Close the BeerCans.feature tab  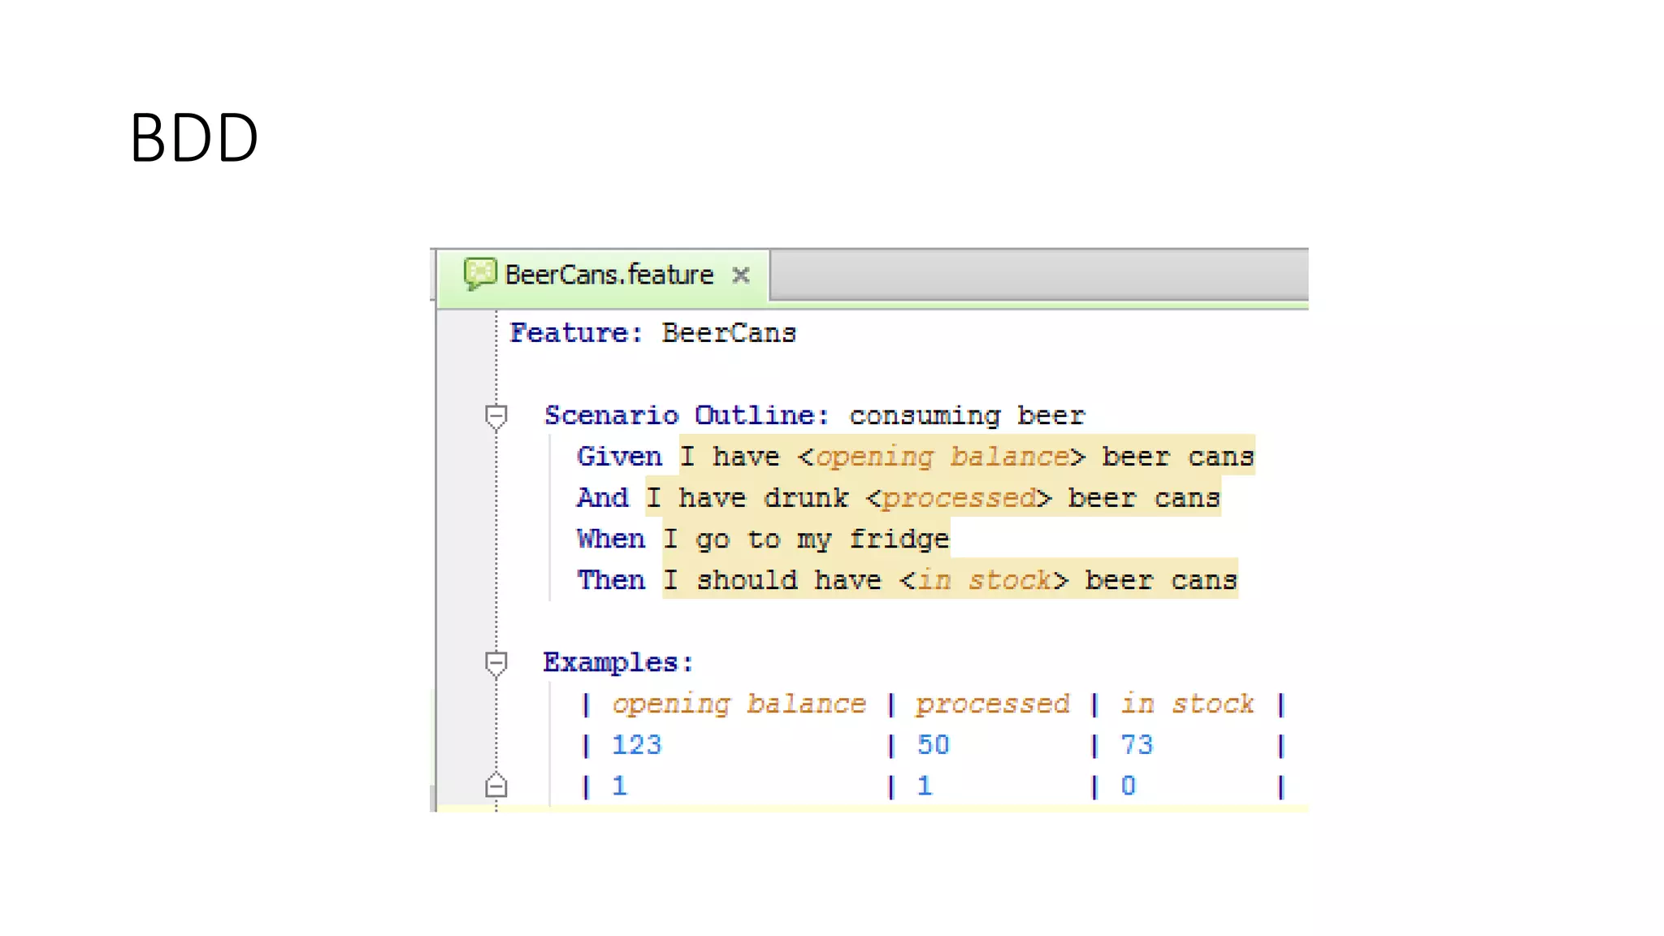740,275
